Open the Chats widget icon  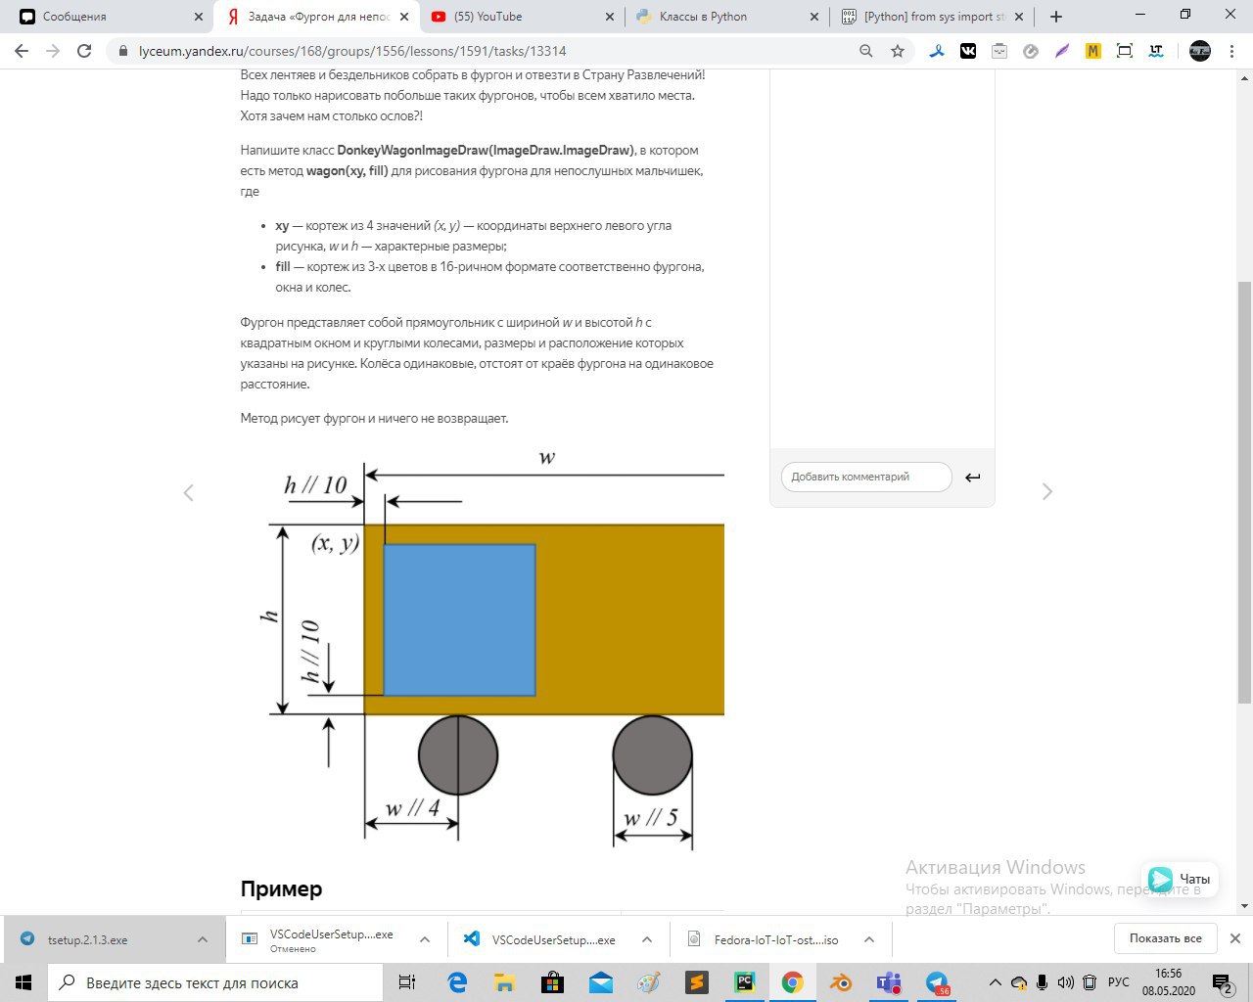click(1160, 879)
